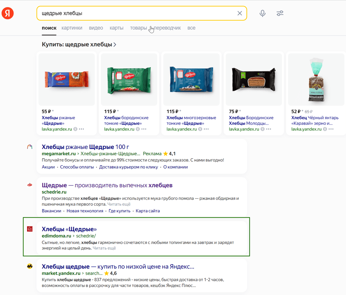This screenshot has height=295, width=346.
Task: Click the Yandex logo icon
Action: point(8,13)
